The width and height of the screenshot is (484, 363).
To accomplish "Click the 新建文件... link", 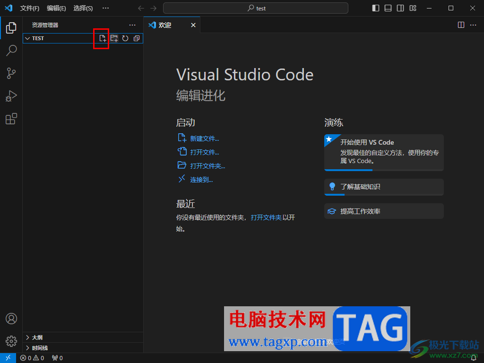I will [x=204, y=138].
